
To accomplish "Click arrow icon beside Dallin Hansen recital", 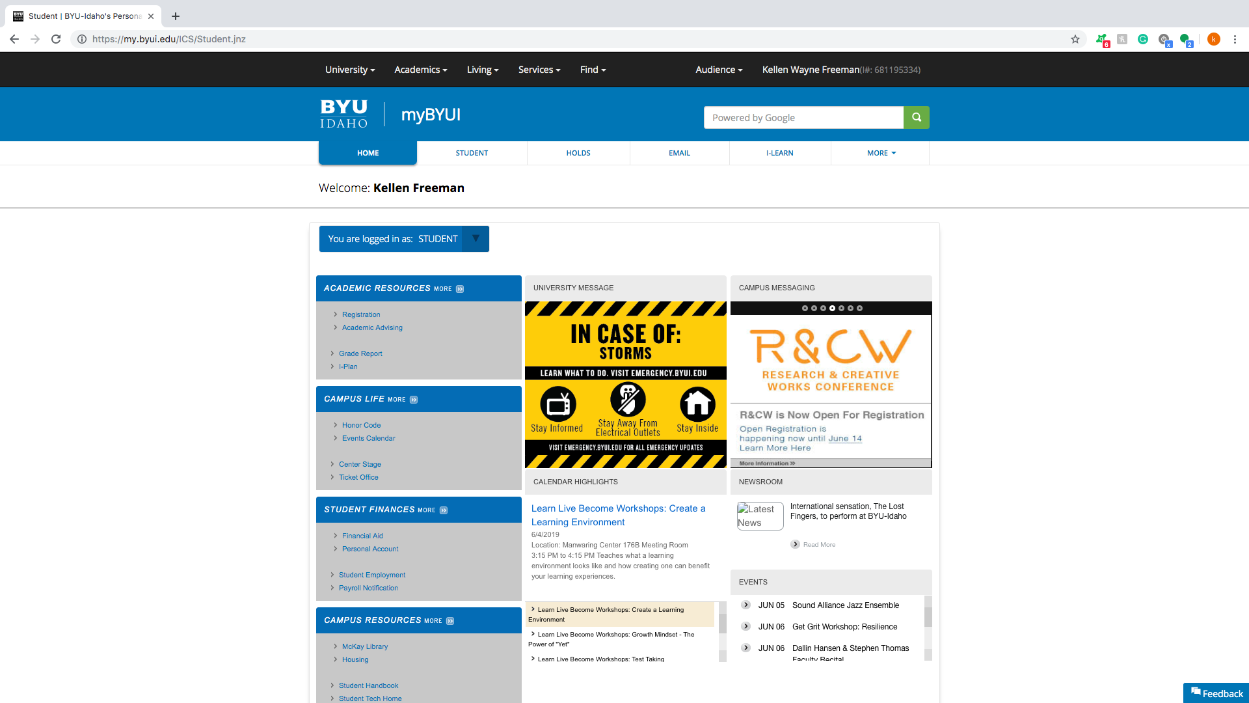I will [746, 648].
